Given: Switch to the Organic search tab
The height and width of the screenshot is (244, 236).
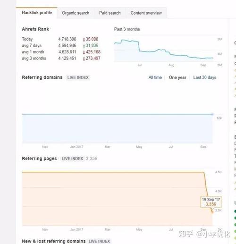Looking at the screenshot, I should [x=76, y=13].
